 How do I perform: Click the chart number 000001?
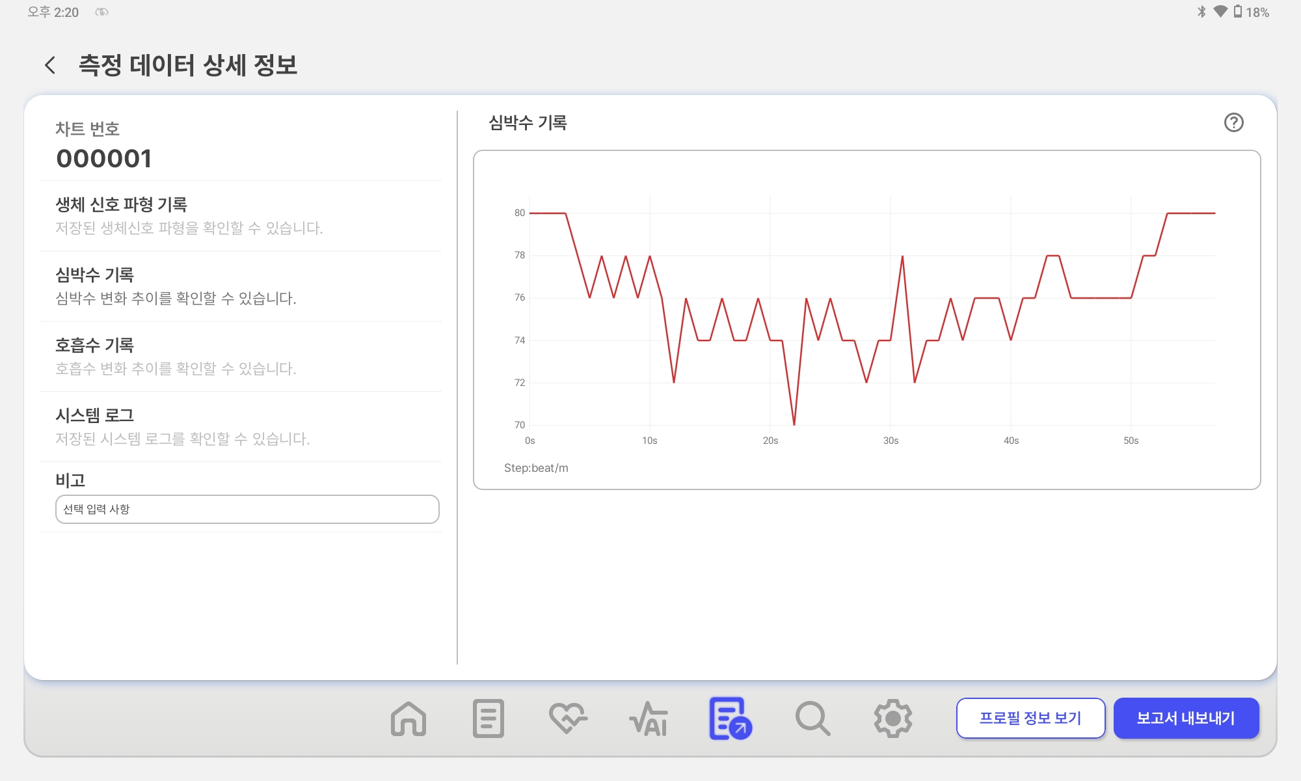point(104,159)
